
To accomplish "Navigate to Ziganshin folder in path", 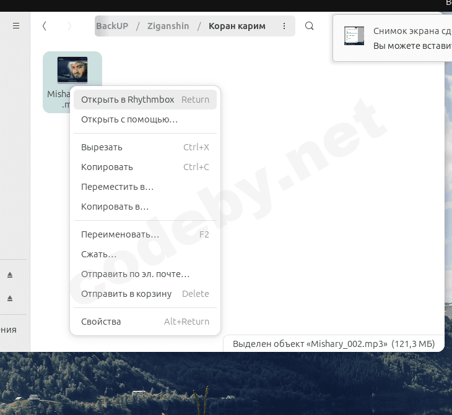I will tap(168, 26).
